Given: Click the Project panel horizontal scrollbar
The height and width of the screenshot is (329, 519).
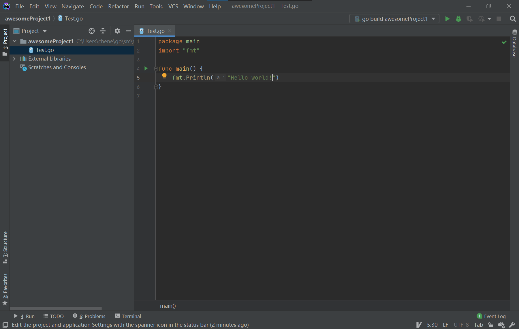Looking at the screenshot, I should point(56,308).
